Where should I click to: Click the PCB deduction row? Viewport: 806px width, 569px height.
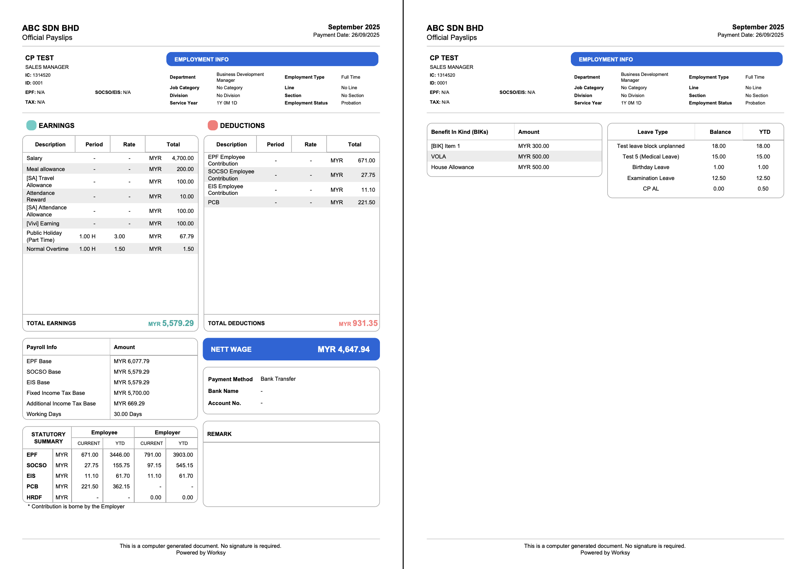pyautogui.click(x=291, y=202)
